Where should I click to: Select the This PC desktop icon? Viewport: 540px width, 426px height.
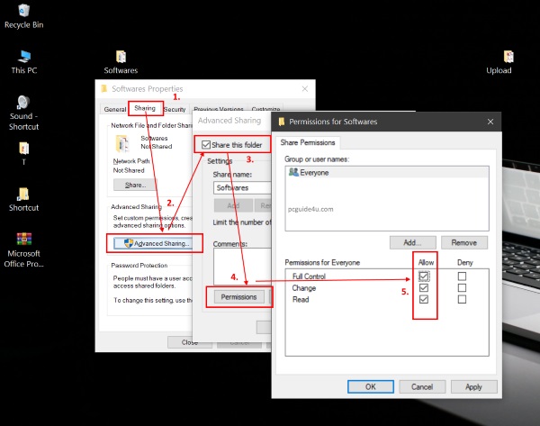click(24, 57)
